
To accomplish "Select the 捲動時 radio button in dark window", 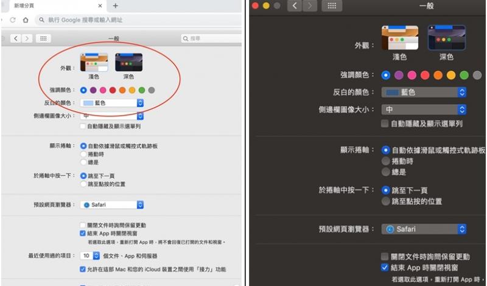I will pyautogui.click(x=385, y=161).
